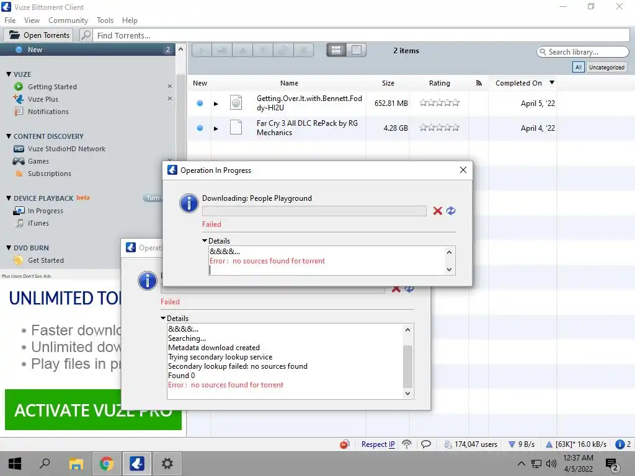Click the RSS feed column header icon
The width and height of the screenshot is (635, 476).
pyautogui.click(x=479, y=83)
